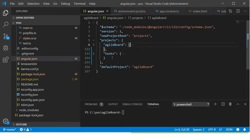The image size is (250, 140).
Task: Show the DEBUG CONSOLE panel tab
Action: [132, 104]
